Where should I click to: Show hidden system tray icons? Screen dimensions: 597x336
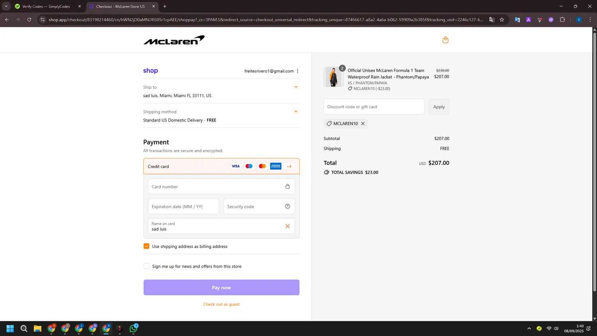(529, 328)
